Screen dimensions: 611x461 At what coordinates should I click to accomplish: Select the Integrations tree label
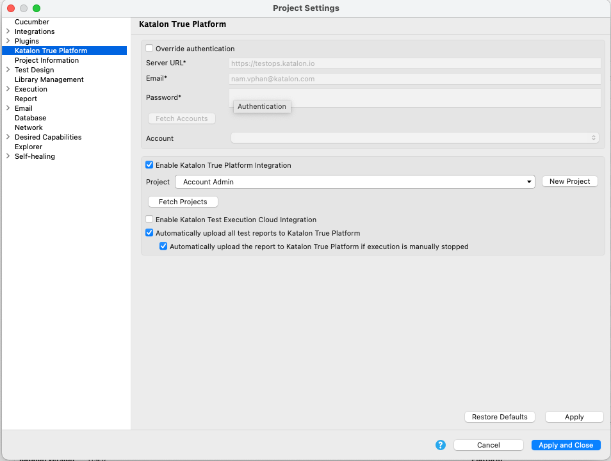35,31
